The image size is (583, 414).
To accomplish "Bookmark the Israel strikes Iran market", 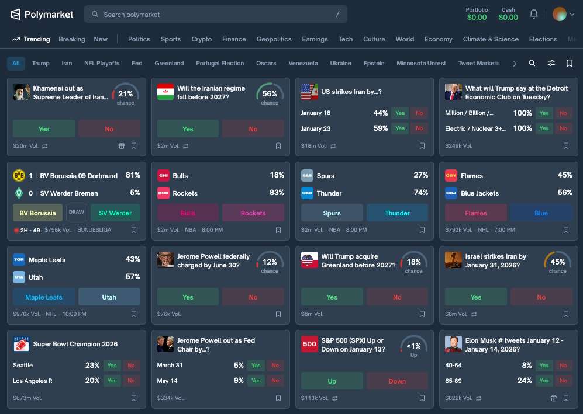I will [x=566, y=314].
